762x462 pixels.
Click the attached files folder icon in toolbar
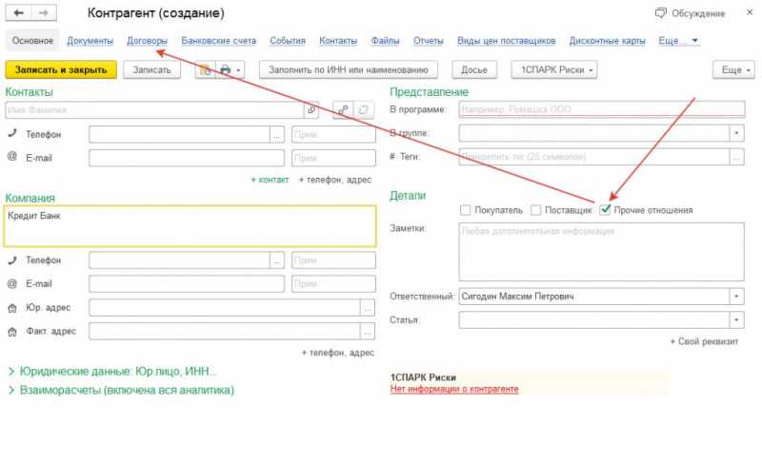205,70
